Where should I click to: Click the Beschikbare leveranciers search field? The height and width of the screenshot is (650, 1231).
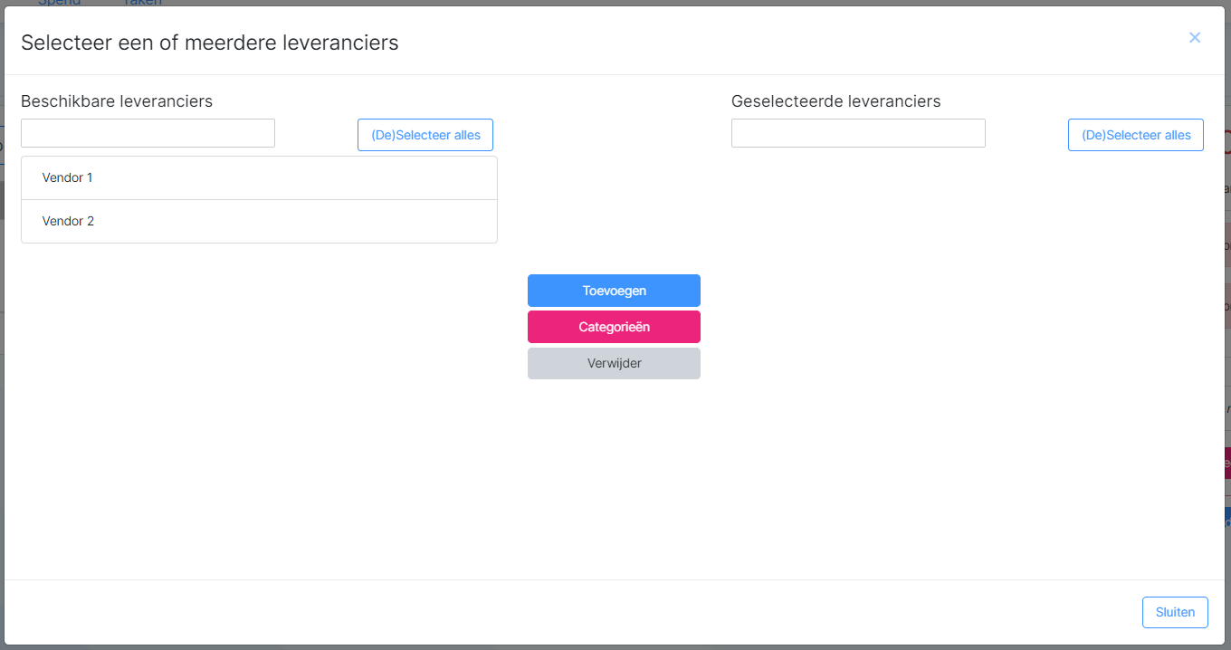[x=148, y=133]
